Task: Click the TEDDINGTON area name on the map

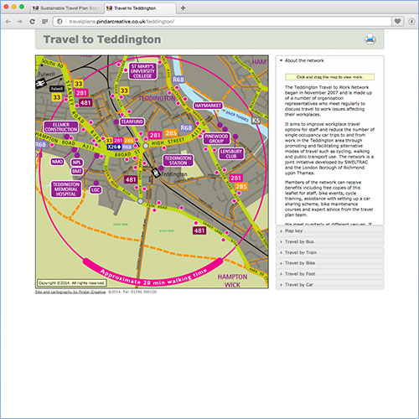Action: click(x=157, y=98)
